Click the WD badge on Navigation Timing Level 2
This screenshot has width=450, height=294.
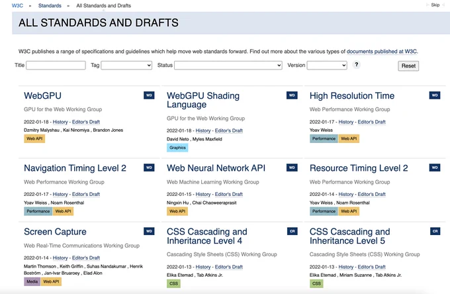(149, 168)
